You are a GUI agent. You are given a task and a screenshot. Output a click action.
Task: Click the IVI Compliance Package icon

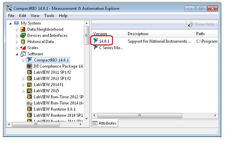point(29,66)
